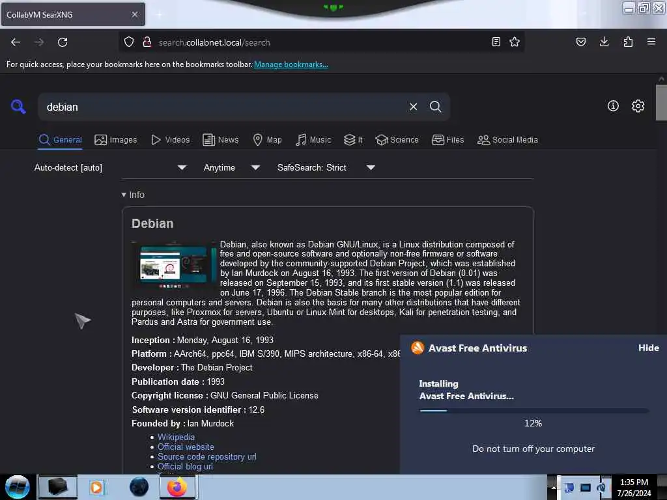Image resolution: width=667 pixels, height=500 pixels.
Task: Select the General search tab
Action: tap(60, 140)
